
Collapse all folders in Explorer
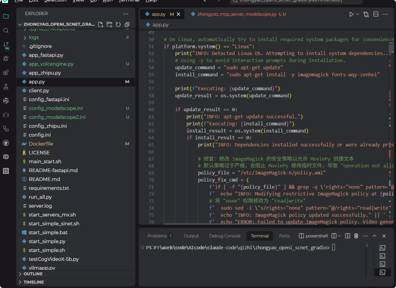point(127,25)
